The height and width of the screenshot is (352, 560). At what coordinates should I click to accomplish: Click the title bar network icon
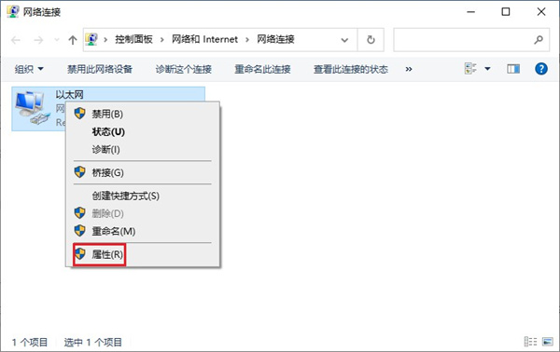click(x=13, y=11)
